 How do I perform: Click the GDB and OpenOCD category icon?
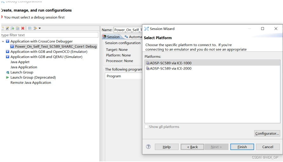7,51
